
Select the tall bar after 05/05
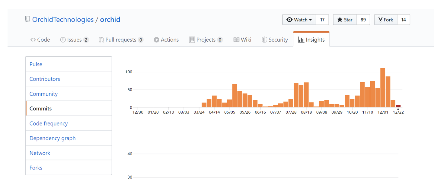point(235,96)
